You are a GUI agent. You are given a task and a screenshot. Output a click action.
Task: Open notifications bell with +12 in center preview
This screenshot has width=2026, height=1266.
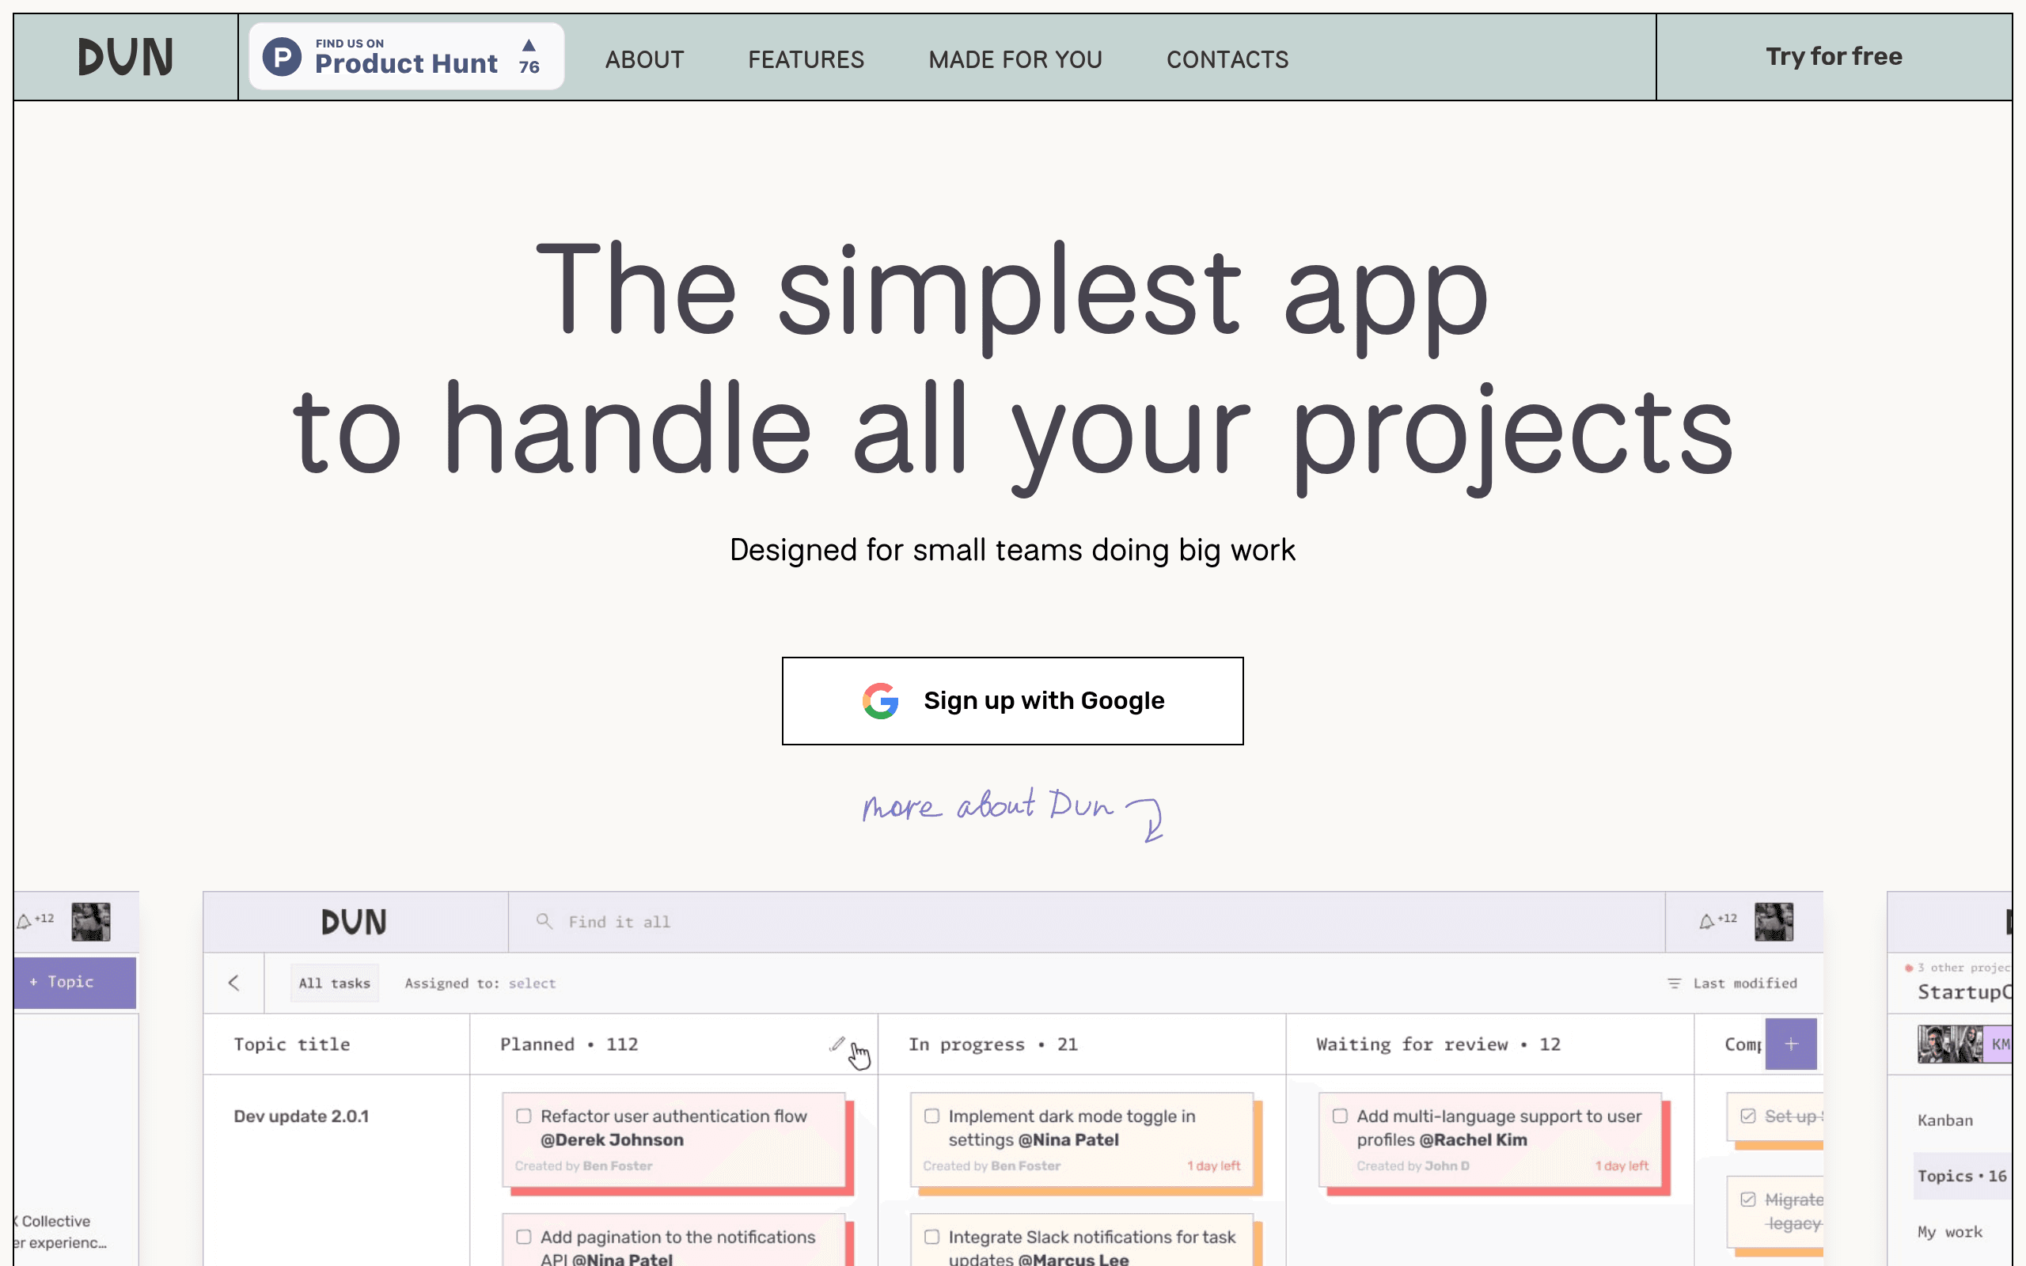coord(1717,921)
